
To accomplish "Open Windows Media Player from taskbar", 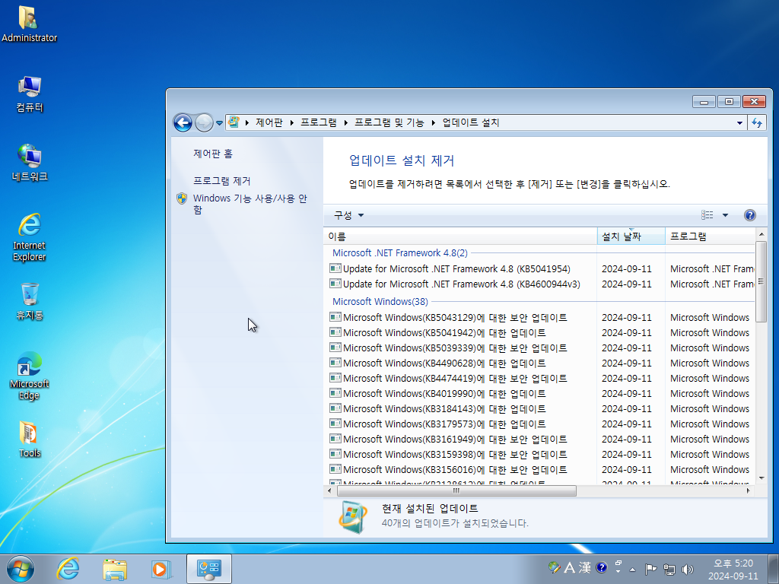I will click(x=161, y=569).
